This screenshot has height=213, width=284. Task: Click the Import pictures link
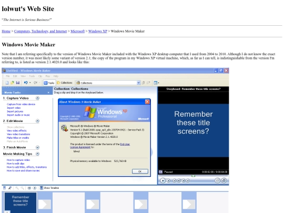point(15,111)
